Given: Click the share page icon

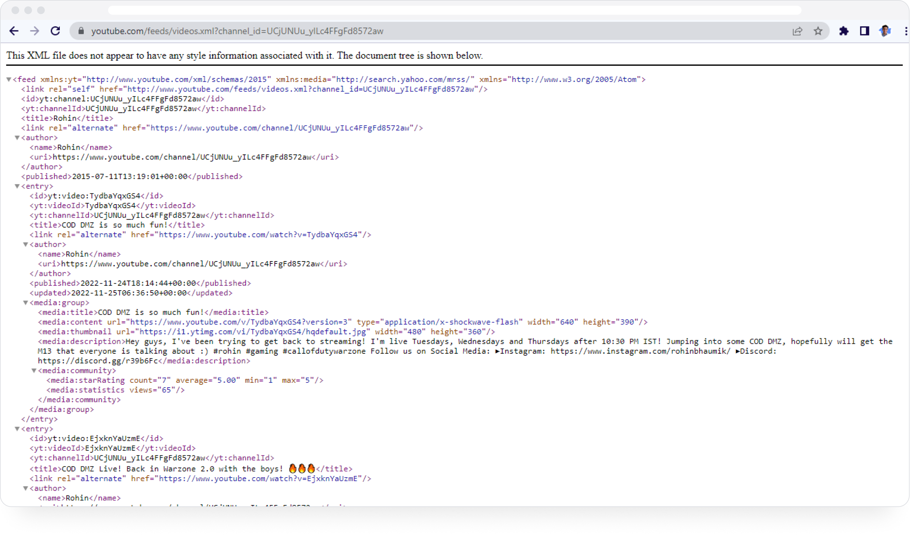Looking at the screenshot, I should point(797,31).
